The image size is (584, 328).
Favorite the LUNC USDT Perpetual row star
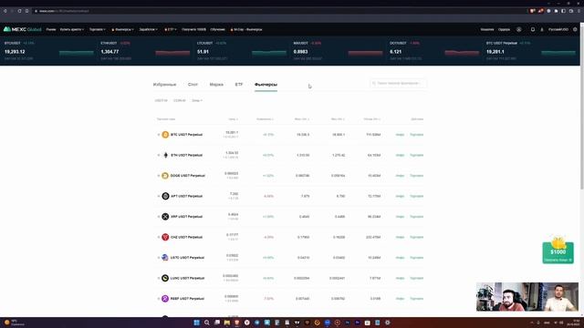click(158, 278)
